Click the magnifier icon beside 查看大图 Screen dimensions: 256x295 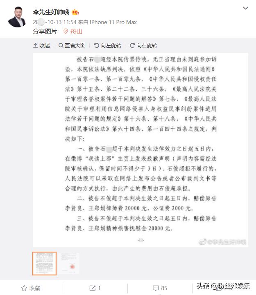click(61, 45)
